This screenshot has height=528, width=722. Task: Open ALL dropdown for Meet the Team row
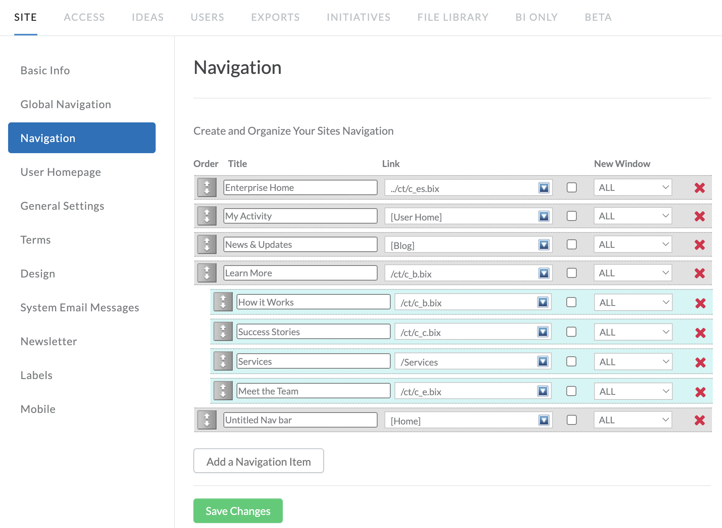point(633,391)
